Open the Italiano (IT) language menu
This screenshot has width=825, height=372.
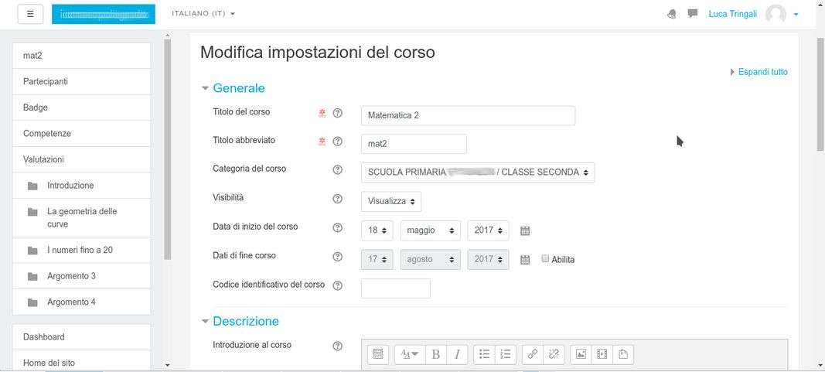(203, 14)
